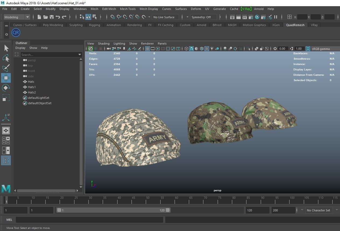Screen dimensions: 340x231
Task: Toggle the Outliner panel button in toolbox
Action: (x=6, y=160)
